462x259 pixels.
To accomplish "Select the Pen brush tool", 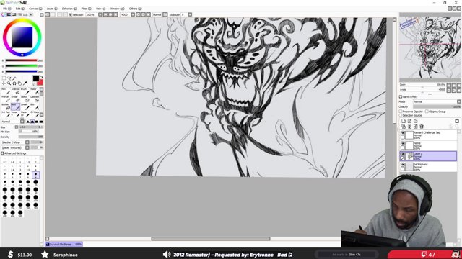I will tap(6, 92).
